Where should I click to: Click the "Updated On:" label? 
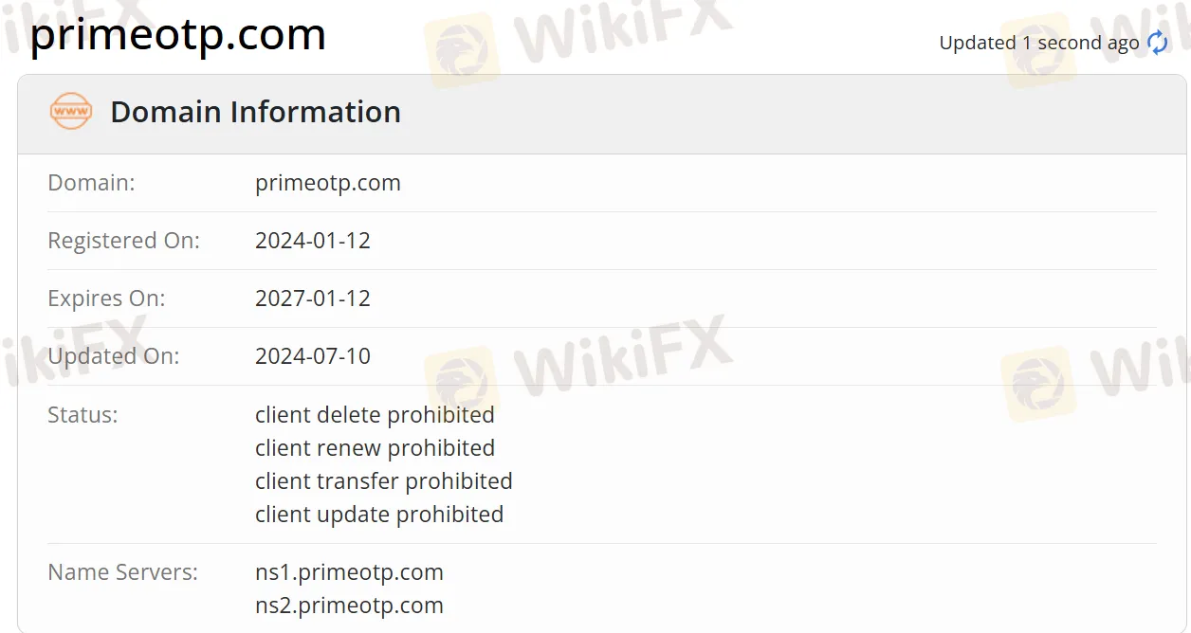[113, 356]
